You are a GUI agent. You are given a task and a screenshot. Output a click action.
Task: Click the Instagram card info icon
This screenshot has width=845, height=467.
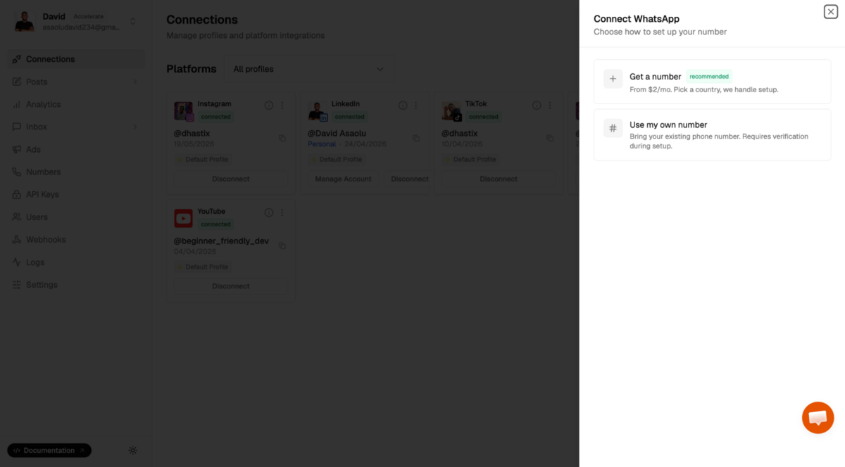coord(269,105)
